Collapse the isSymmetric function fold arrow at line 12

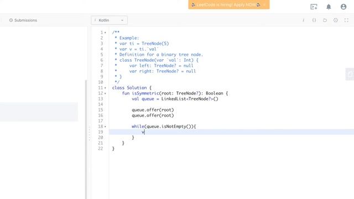click(x=105, y=93)
